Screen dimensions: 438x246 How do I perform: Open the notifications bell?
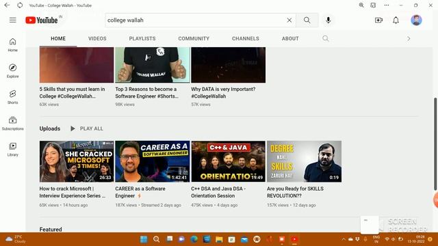(396, 20)
